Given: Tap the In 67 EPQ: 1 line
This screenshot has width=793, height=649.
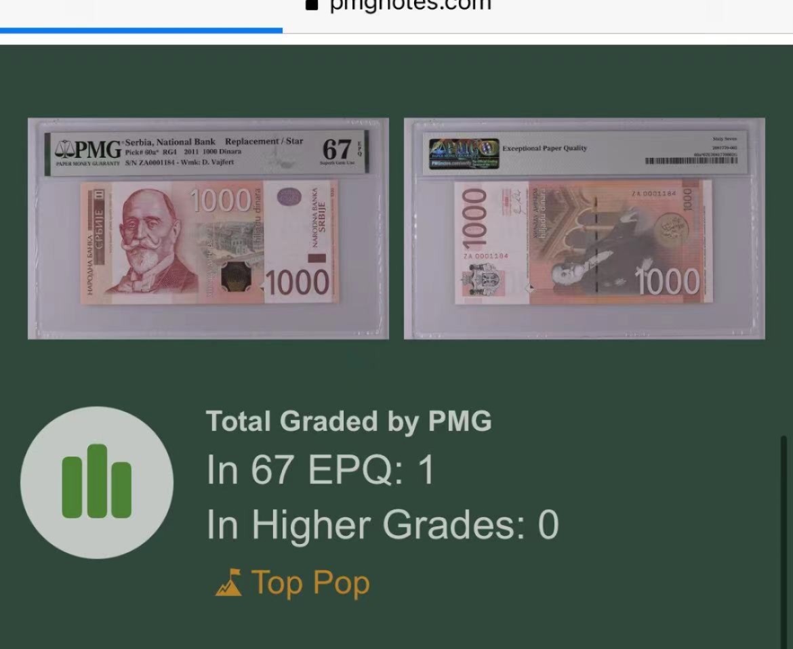Looking at the screenshot, I should pyautogui.click(x=321, y=470).
